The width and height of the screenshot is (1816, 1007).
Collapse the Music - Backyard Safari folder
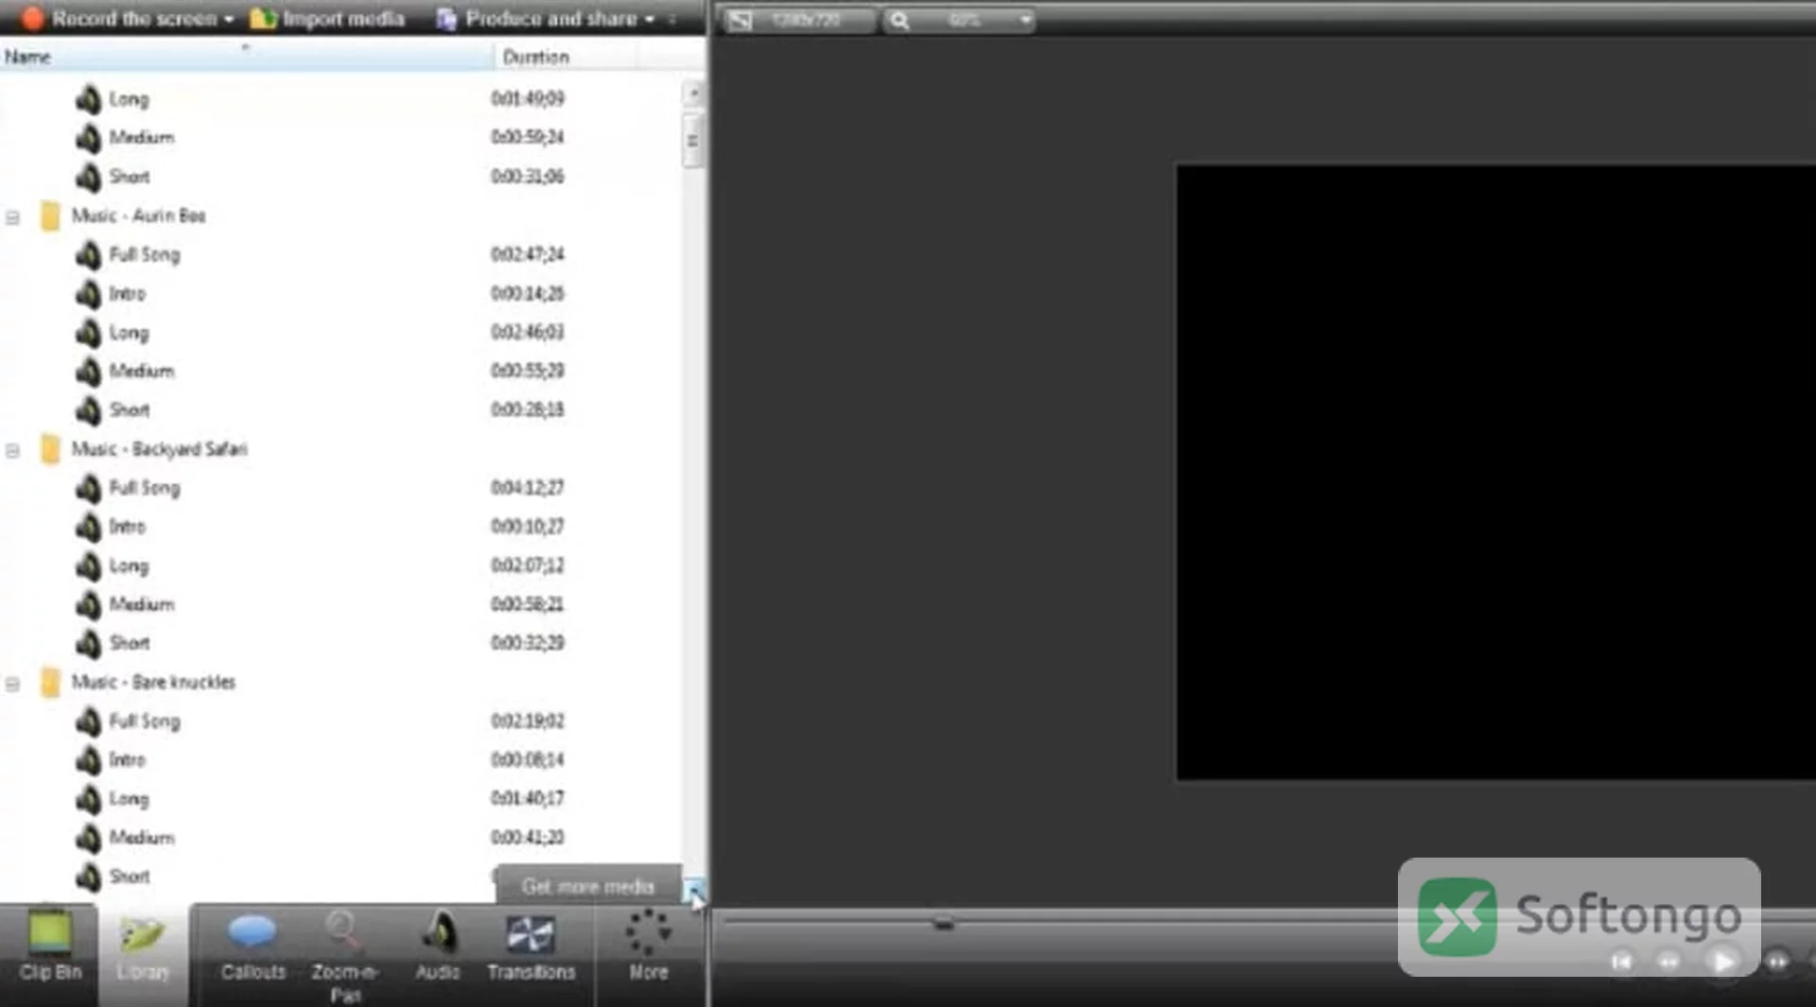point(12,451)
